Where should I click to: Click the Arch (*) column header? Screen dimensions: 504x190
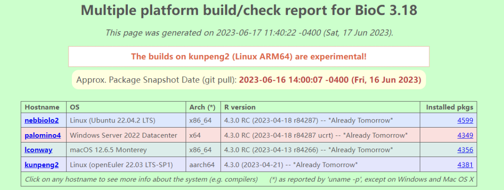click(202, 107)
